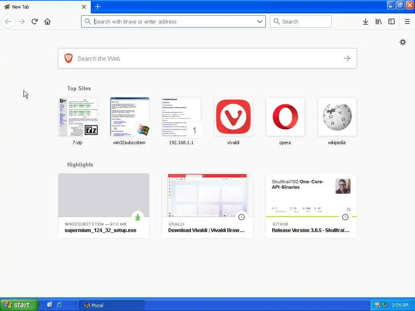
Task: Collapse the Highlights section header
Action: point(80,164)
